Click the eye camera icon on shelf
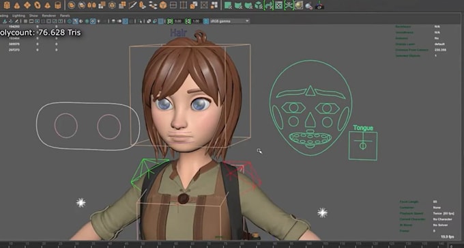The width and height of the screenshot is (464, 248). pos(319,5)
